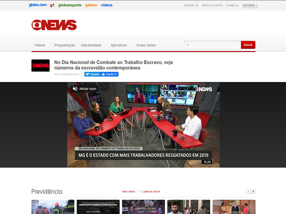
Task: Click the red buscar button
Action: click(x=248, y=45)
